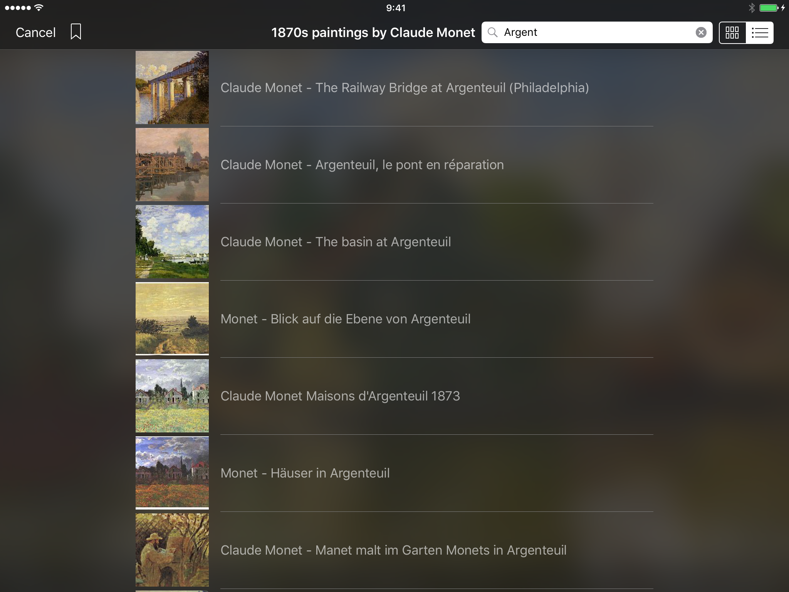The width and height of the screenshot is (789, 592).
Task: Tap the search magnifier icon
Action: 492,32
